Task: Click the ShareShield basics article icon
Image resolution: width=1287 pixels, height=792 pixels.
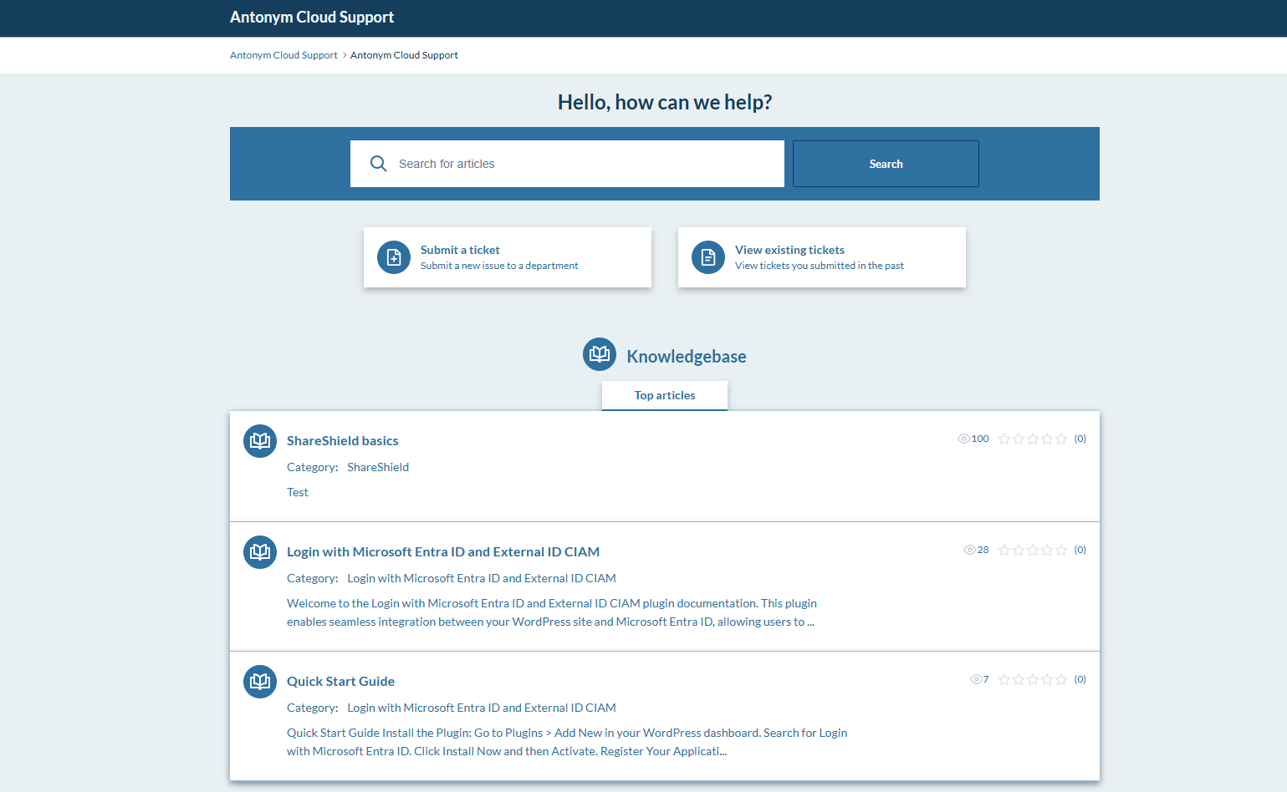Action: point(260,441)
